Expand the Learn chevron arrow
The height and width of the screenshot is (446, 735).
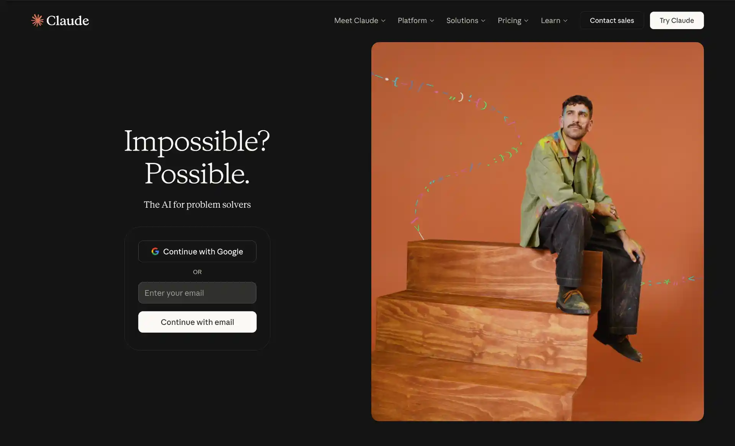coord(565,21)
